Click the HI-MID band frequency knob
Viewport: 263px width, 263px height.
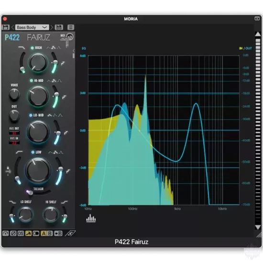38,96
